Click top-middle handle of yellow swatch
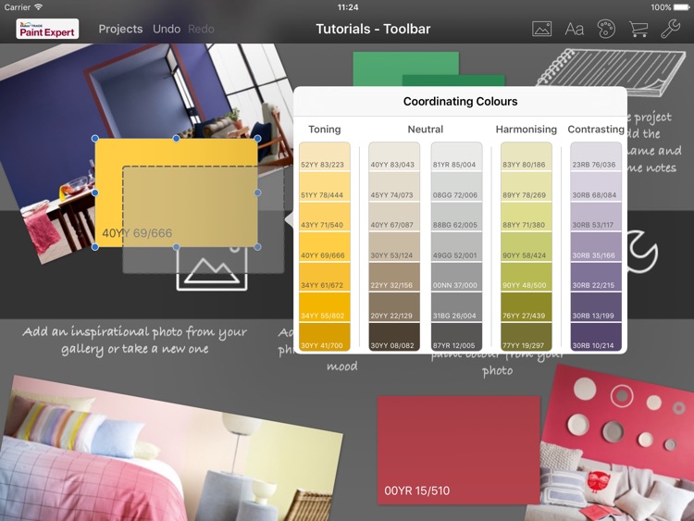This screenshot has height=521, width=694. point(176,139)
